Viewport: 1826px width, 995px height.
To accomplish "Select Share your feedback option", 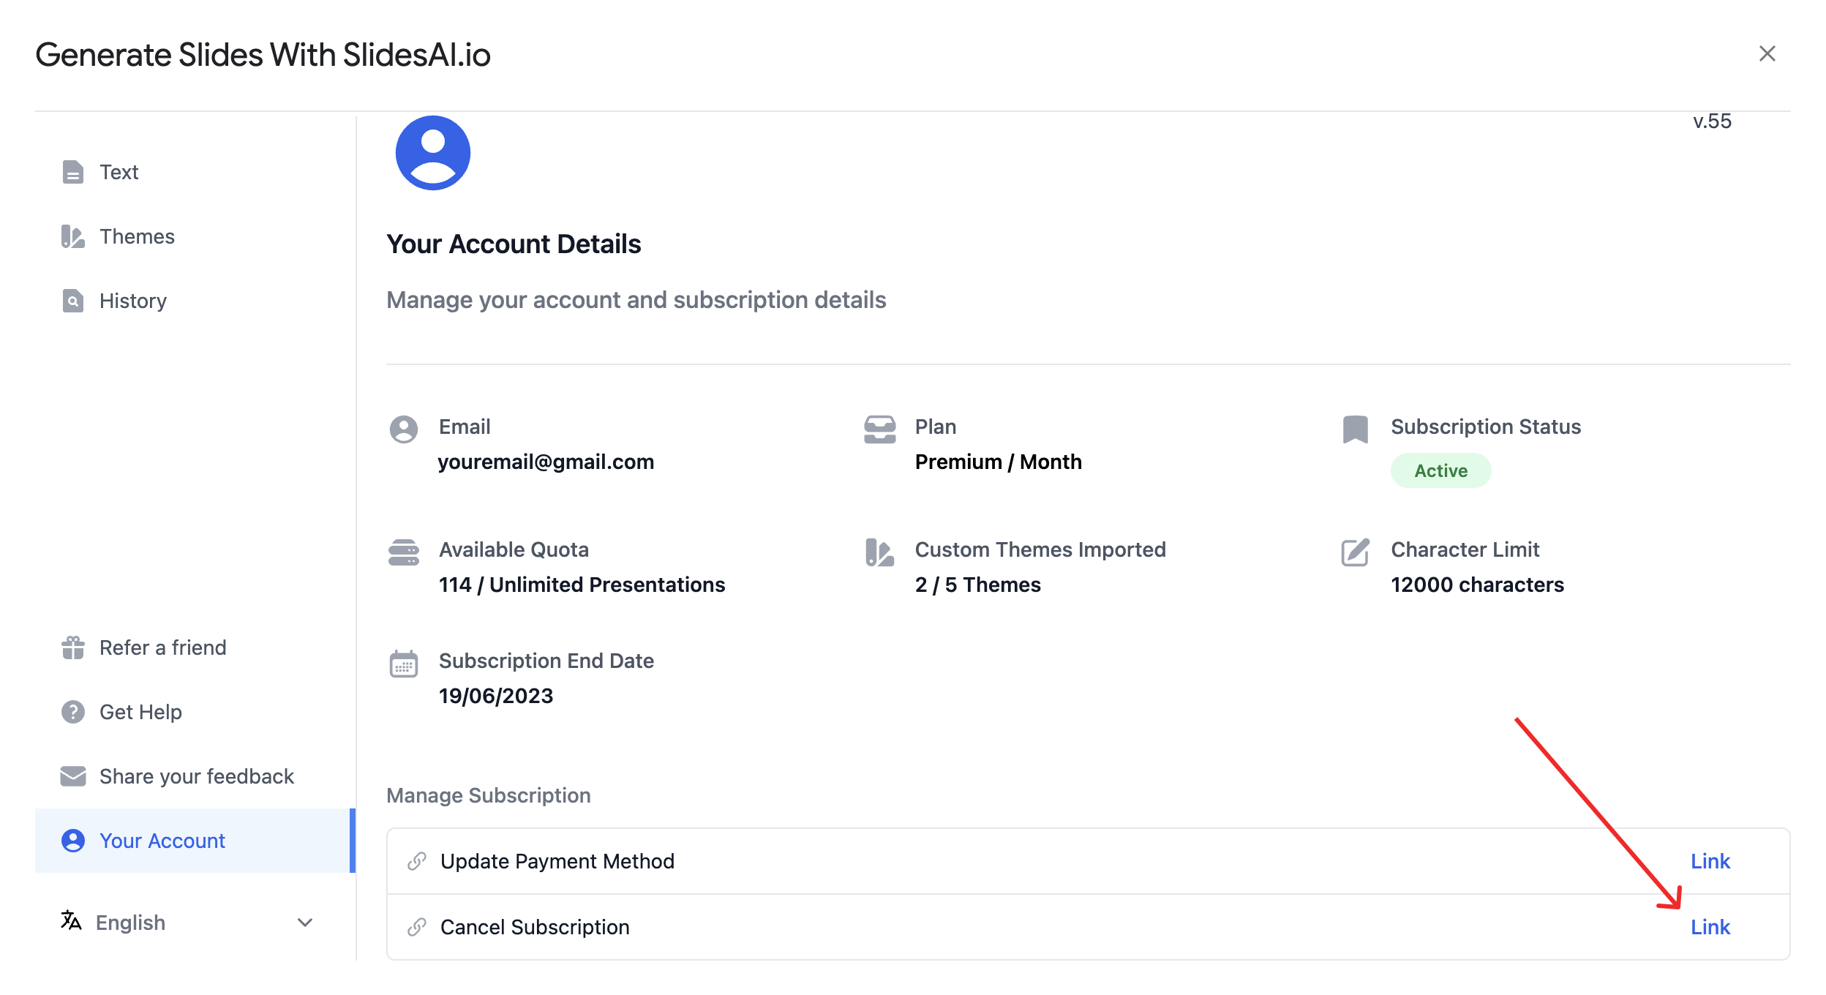I will (x=195, y=776).
